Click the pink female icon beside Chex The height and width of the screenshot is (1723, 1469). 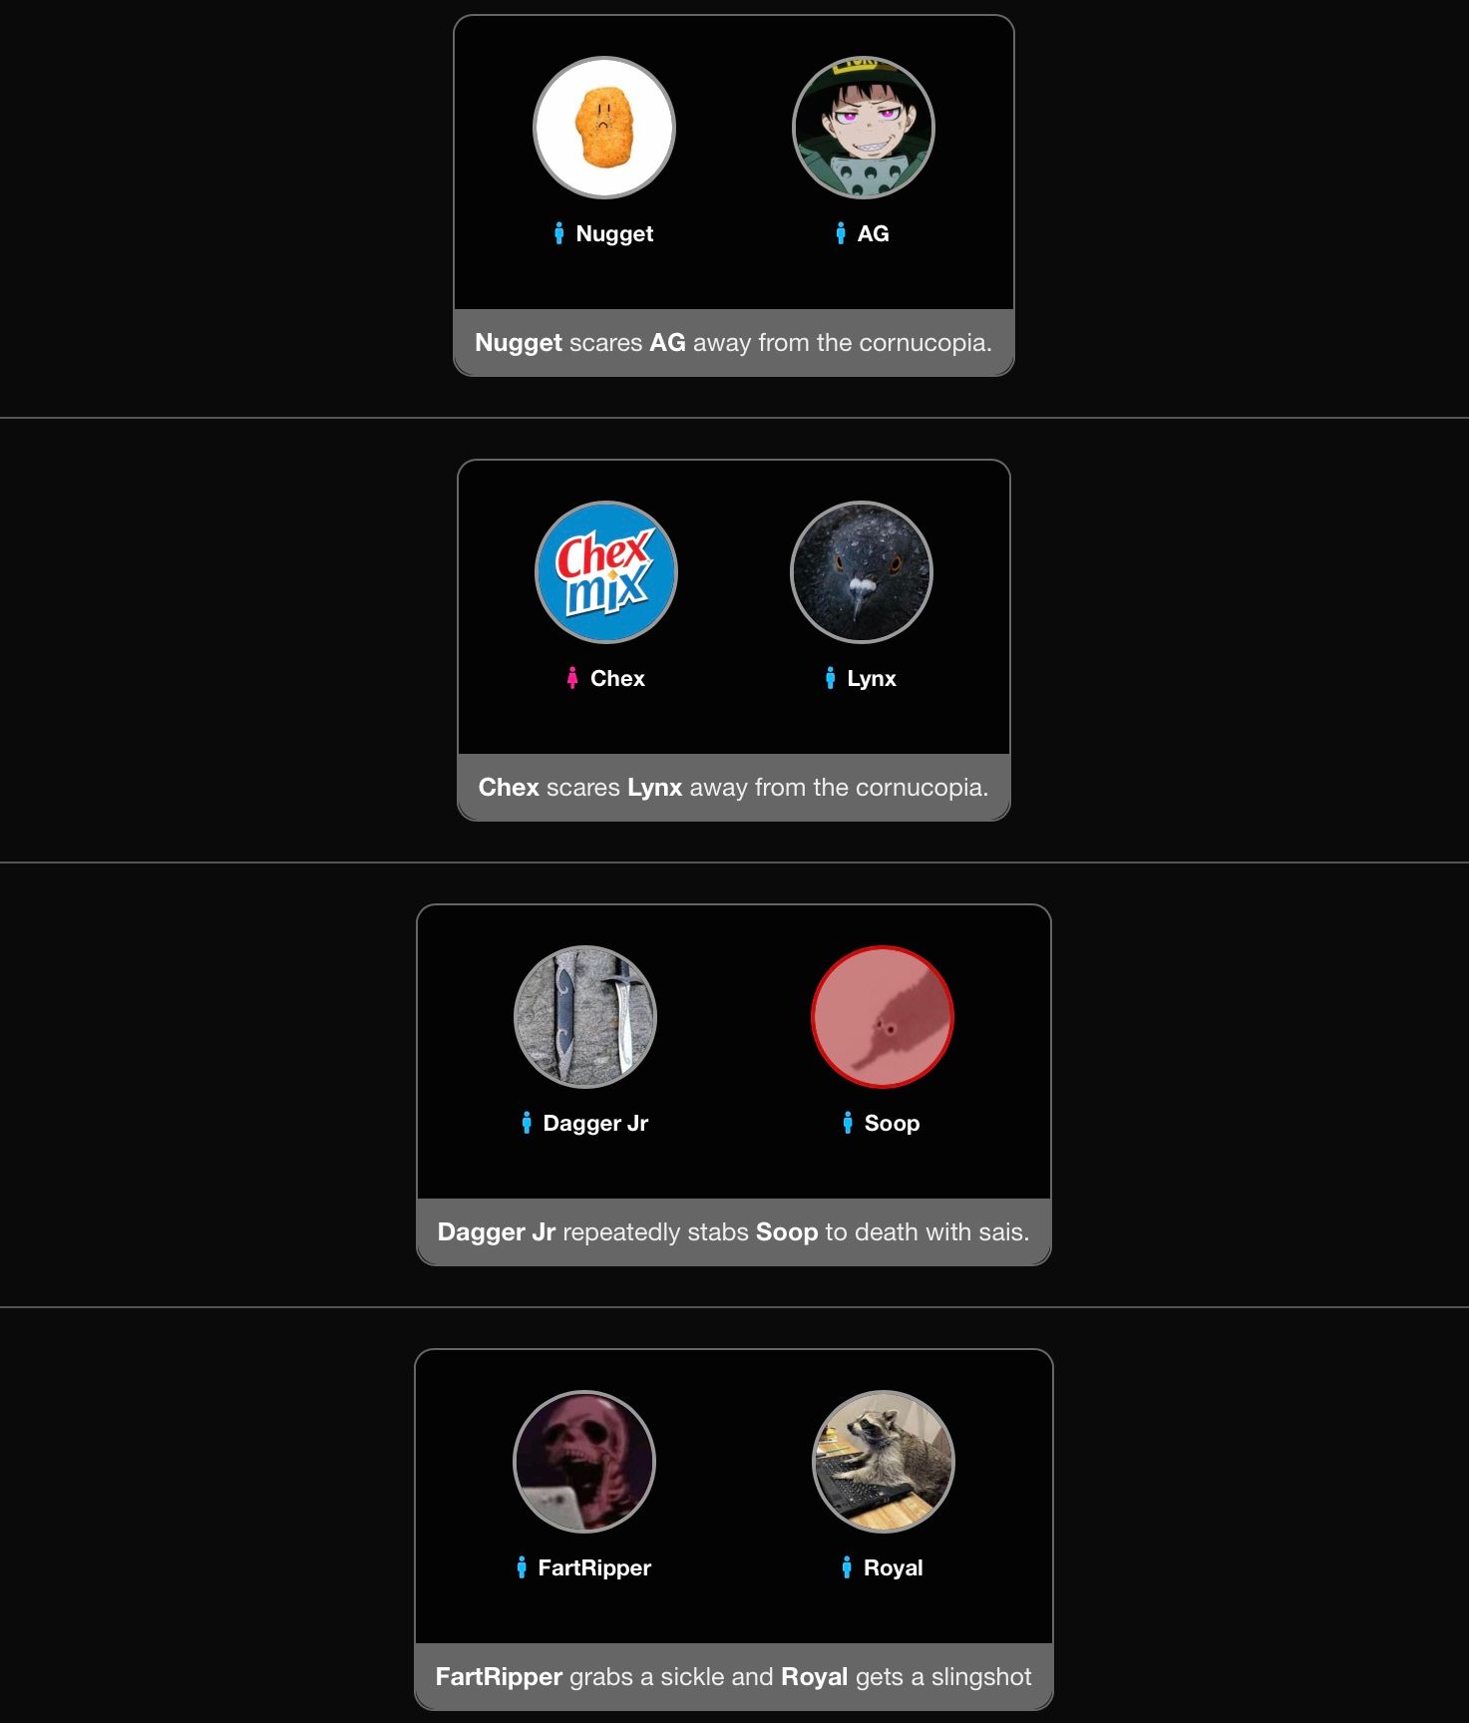(572, 678)
